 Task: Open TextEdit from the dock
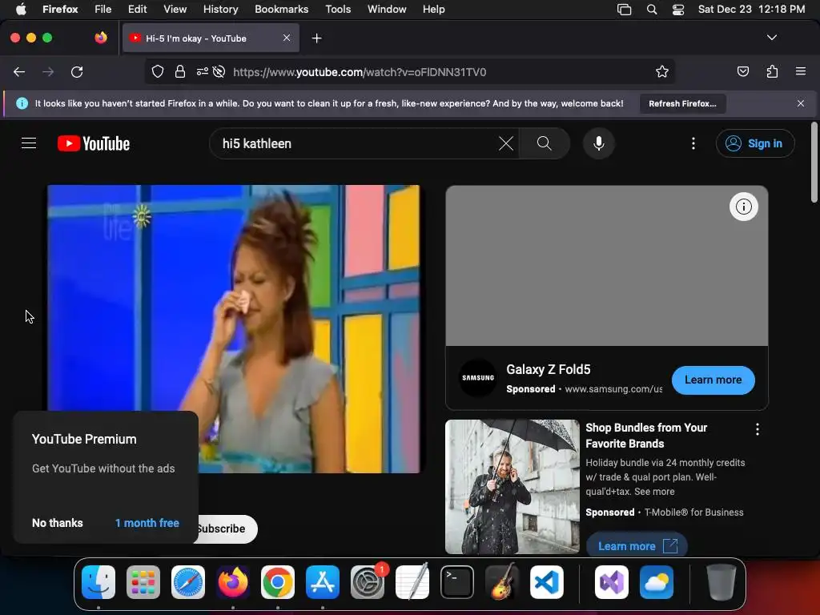coord(412,582)
